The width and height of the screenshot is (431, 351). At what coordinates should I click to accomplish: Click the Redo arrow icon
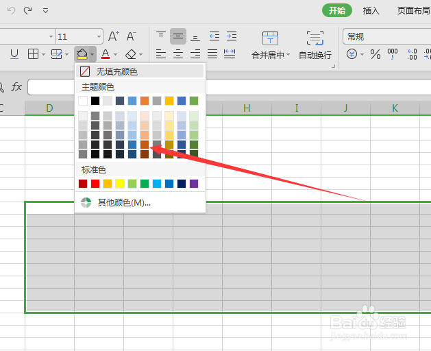pyautogui.click(x=27, y=11)
